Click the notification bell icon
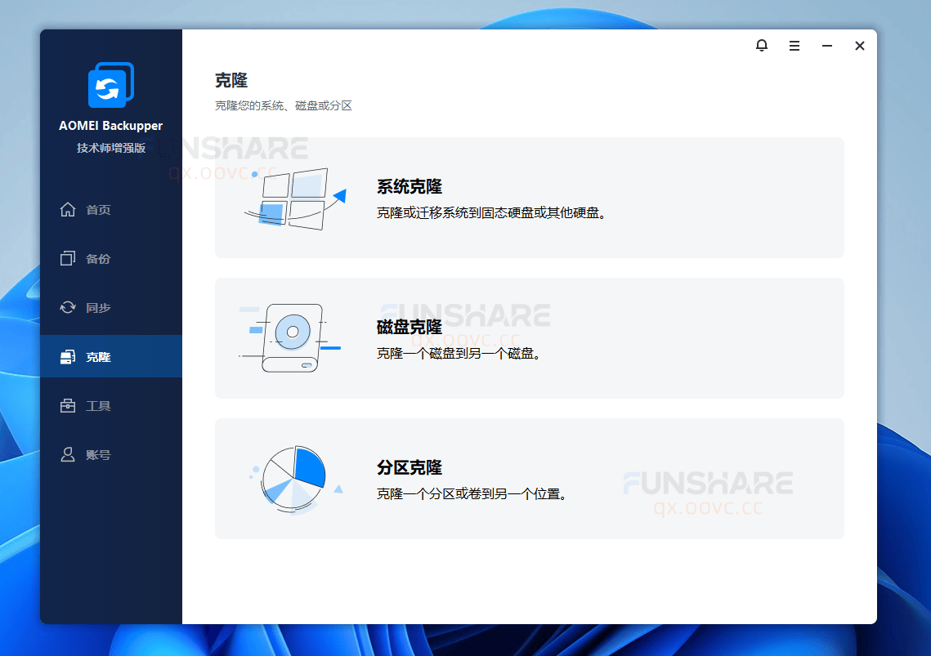 (x=761, y=46)
